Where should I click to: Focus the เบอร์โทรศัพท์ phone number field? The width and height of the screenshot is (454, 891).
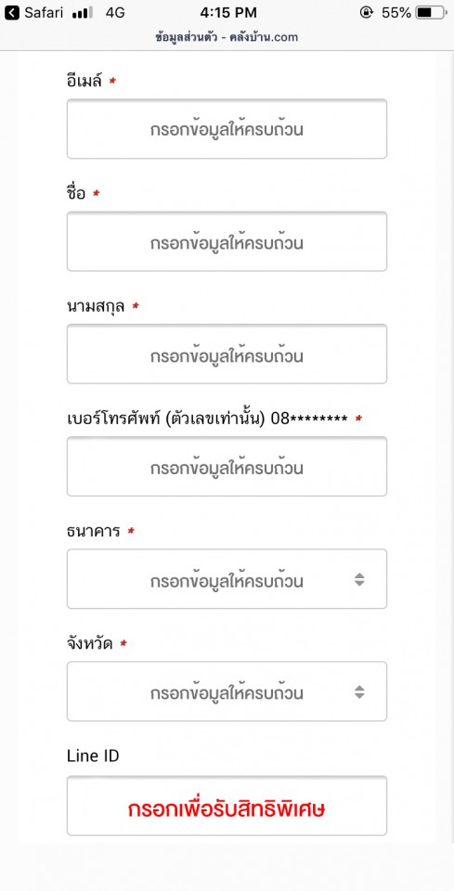(x=227, y=467)
